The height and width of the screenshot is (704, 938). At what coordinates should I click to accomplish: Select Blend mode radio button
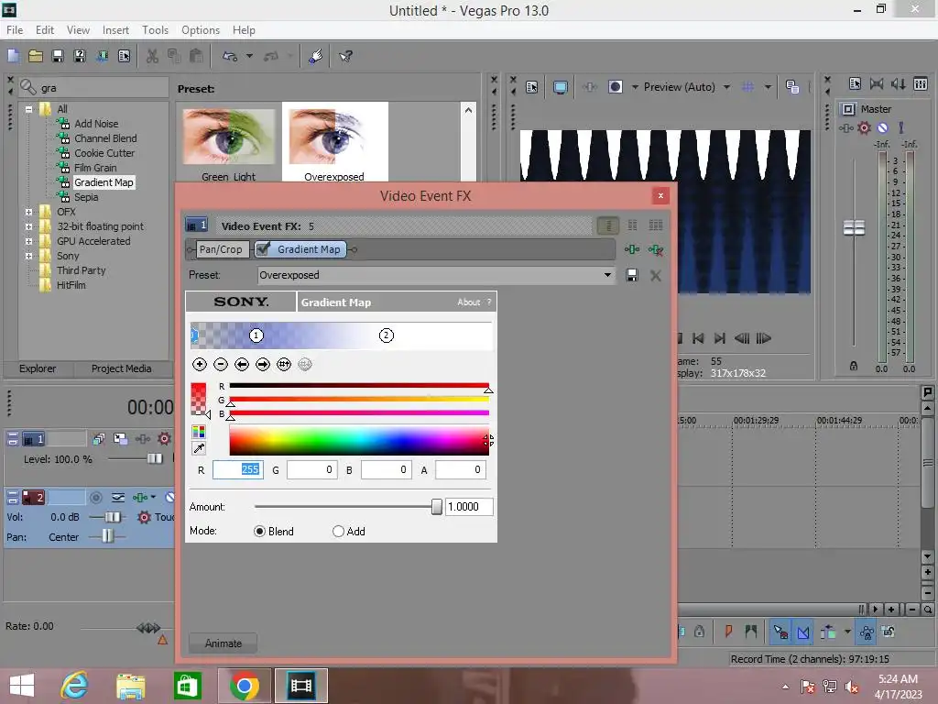(259, 532)
